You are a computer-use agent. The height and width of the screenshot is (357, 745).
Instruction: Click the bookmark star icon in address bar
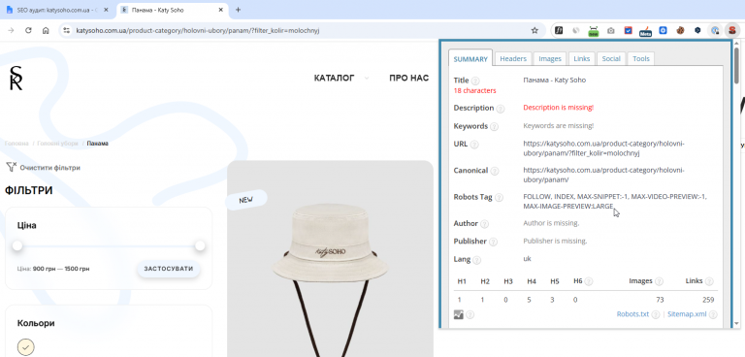[534, 30]
